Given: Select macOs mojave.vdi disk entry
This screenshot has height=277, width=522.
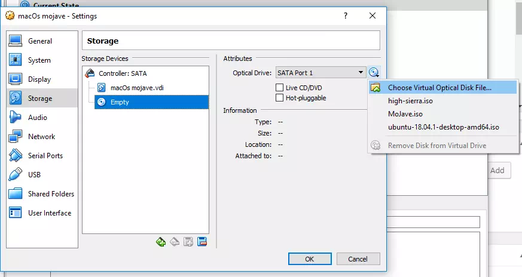Looking at the screenshot, I should 137,88.
